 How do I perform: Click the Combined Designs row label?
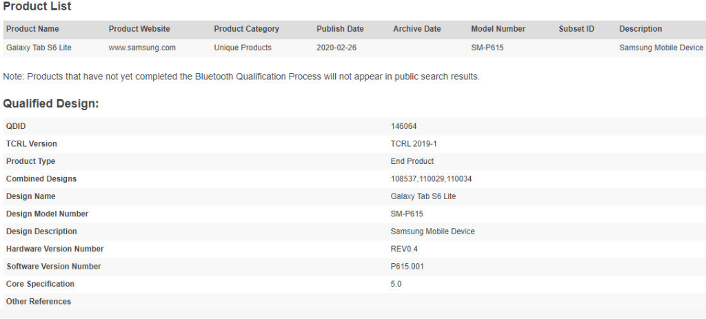[41, 178]
